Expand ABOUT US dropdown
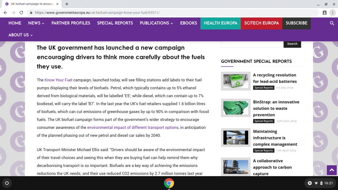The width and height of the screenshot is (338, 190). coord(21,35)
